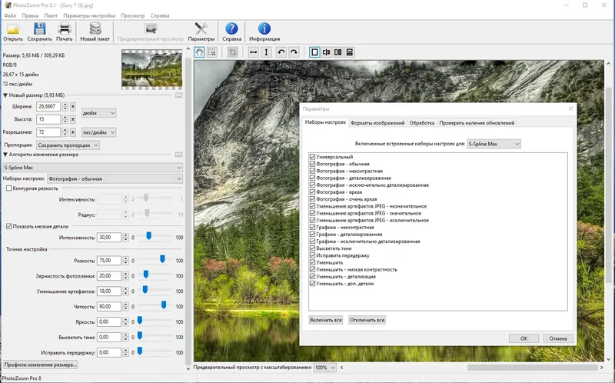Open the Правка menu
Screen dimensions: 615x383
coord(30,15)
